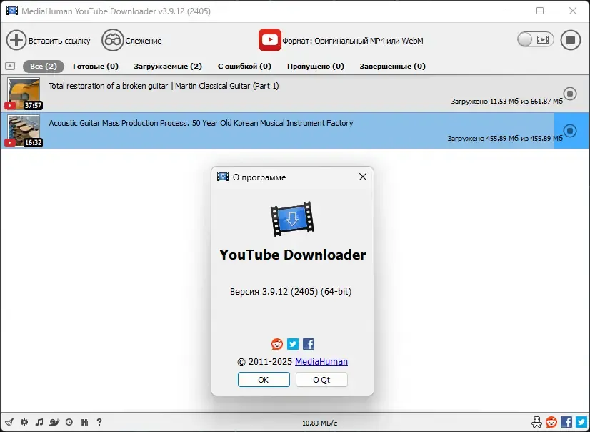The width and height of the screenshot is (590, 432).
Task: Click the YouTube format icon
Action: pyautogui.click(x=270, y=40)
